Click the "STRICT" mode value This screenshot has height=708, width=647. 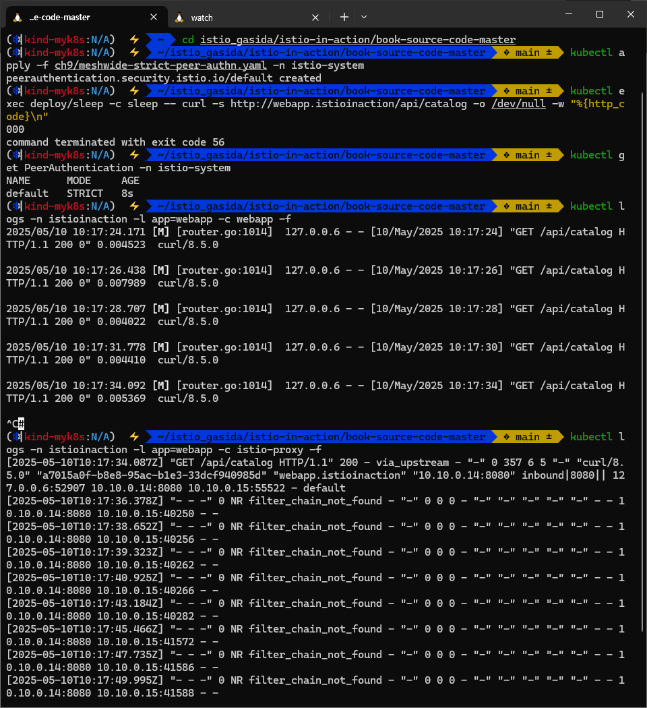(x=85, y=194)
